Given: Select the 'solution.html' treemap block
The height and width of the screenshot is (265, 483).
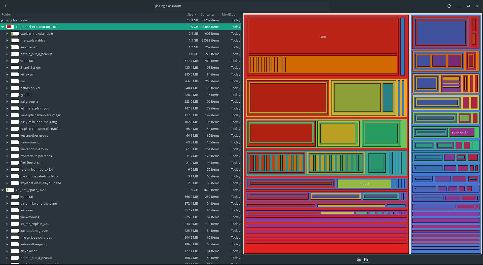Looking at the screenshot, I should 462,132.
